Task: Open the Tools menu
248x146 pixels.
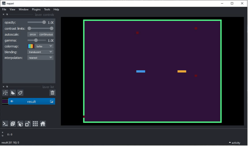Action: click(47, 9)
